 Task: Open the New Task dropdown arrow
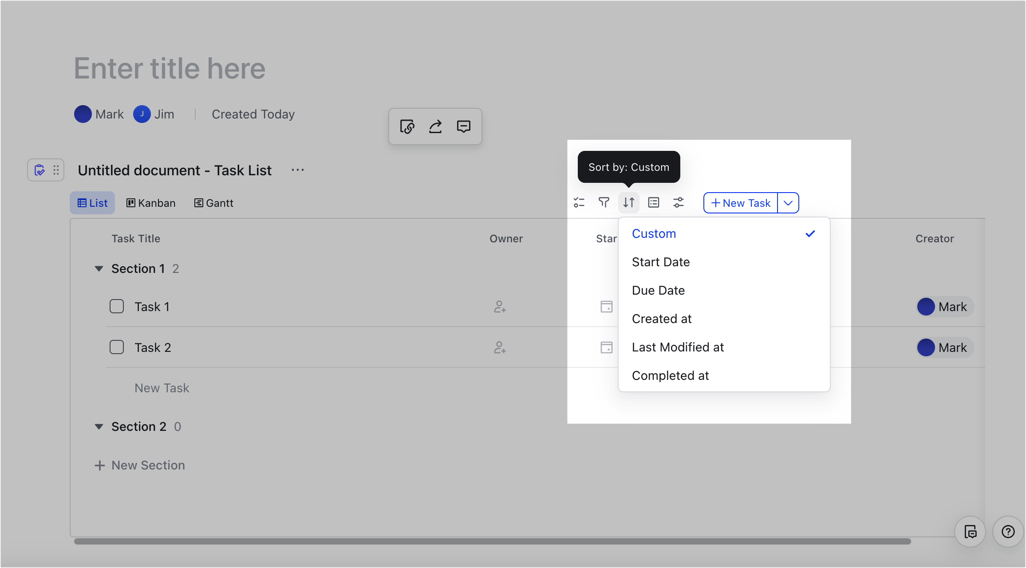pos(788,203)
